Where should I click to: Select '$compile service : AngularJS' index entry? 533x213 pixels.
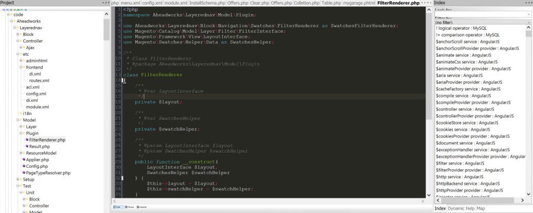[464, 96]
